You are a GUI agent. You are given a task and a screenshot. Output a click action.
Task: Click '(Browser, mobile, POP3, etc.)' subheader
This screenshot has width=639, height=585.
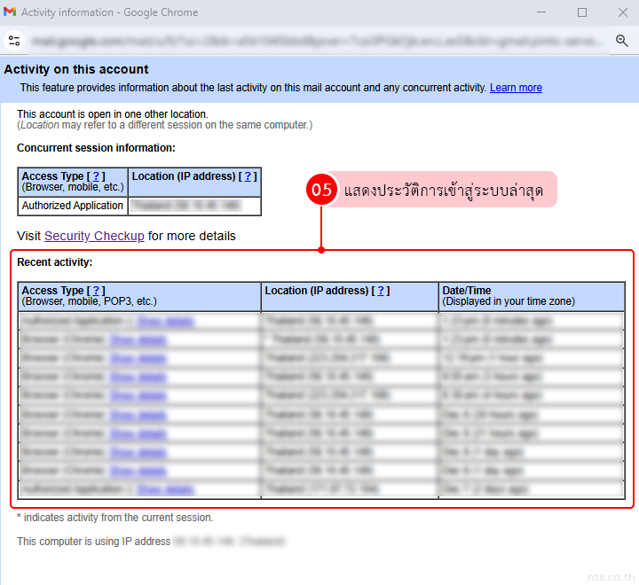pyautogui.click(x=90, y=301)
